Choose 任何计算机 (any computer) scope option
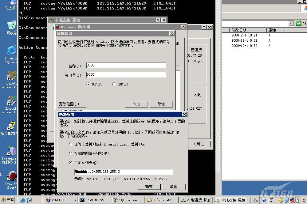This screenshot has width=307, height=204. point(71,144)
